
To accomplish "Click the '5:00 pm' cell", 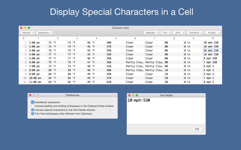I will pyautogui.click(x=38, y=58).
